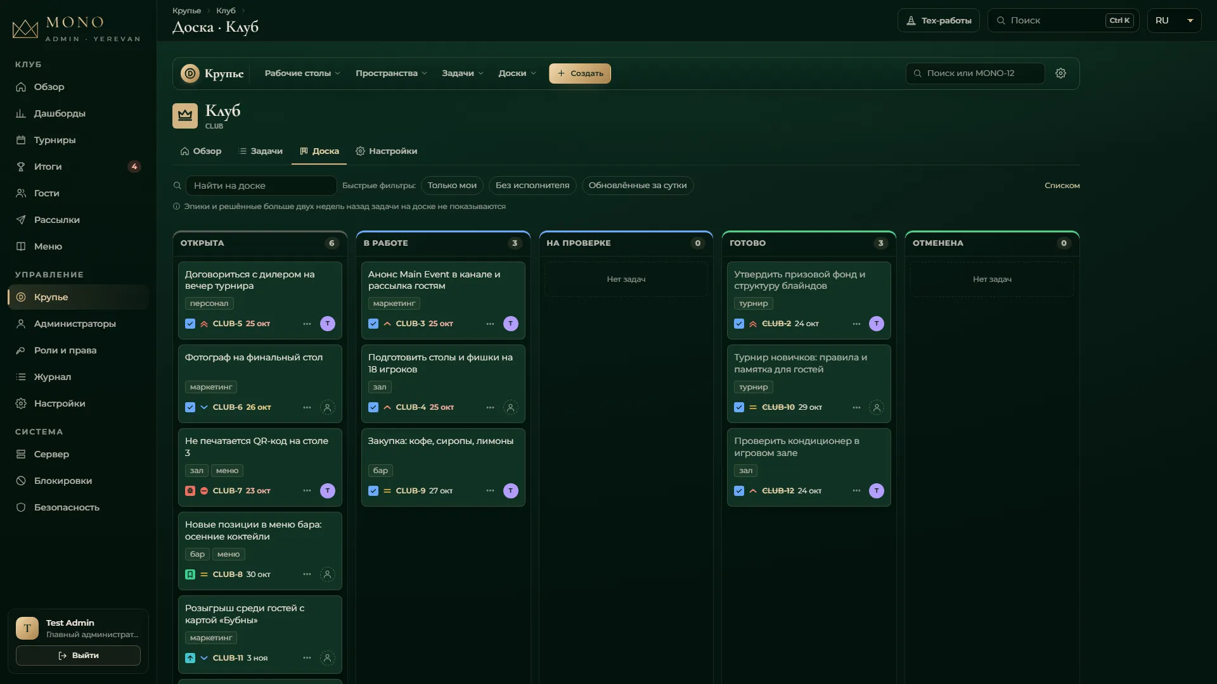Expand Задачи dropdown in toolbar
This screenshot has height=684, width=1217.
click(463, 73)
